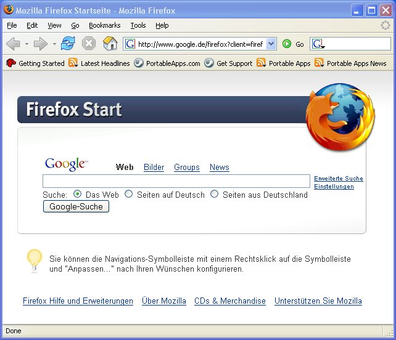Click the Stop loading icon

(89, 43)
